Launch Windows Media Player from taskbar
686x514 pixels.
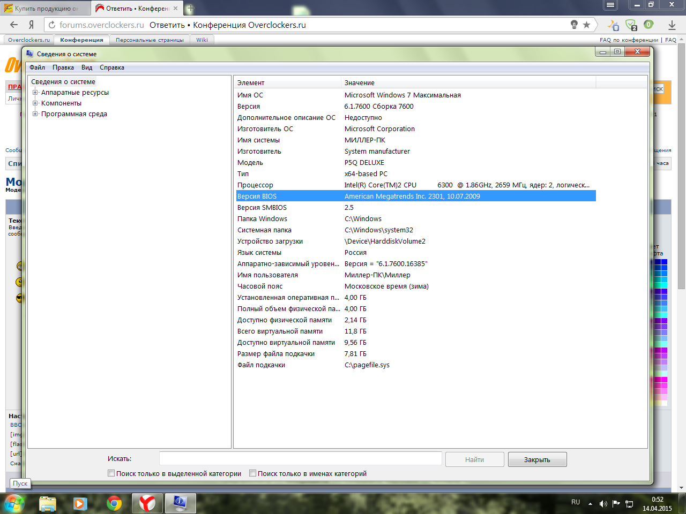click(x=80, y=503)
